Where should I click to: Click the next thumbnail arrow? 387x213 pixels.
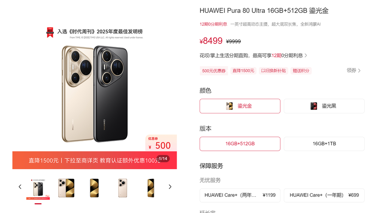[170, 187]
